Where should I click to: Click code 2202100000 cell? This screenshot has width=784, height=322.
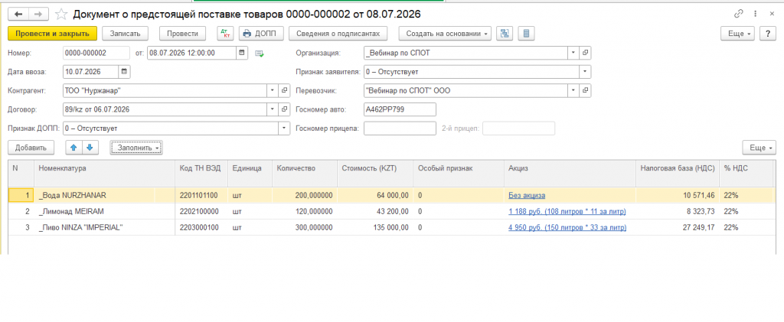click(x=201, y=212)
